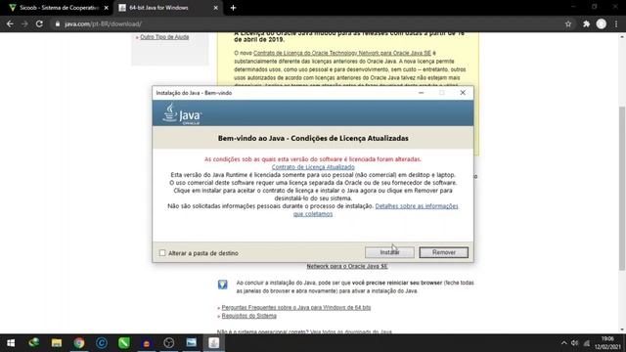The image size is (626, 352).
Task: Click the webpage vertical scrollbar thumb
Action: (x=622, y=189)
